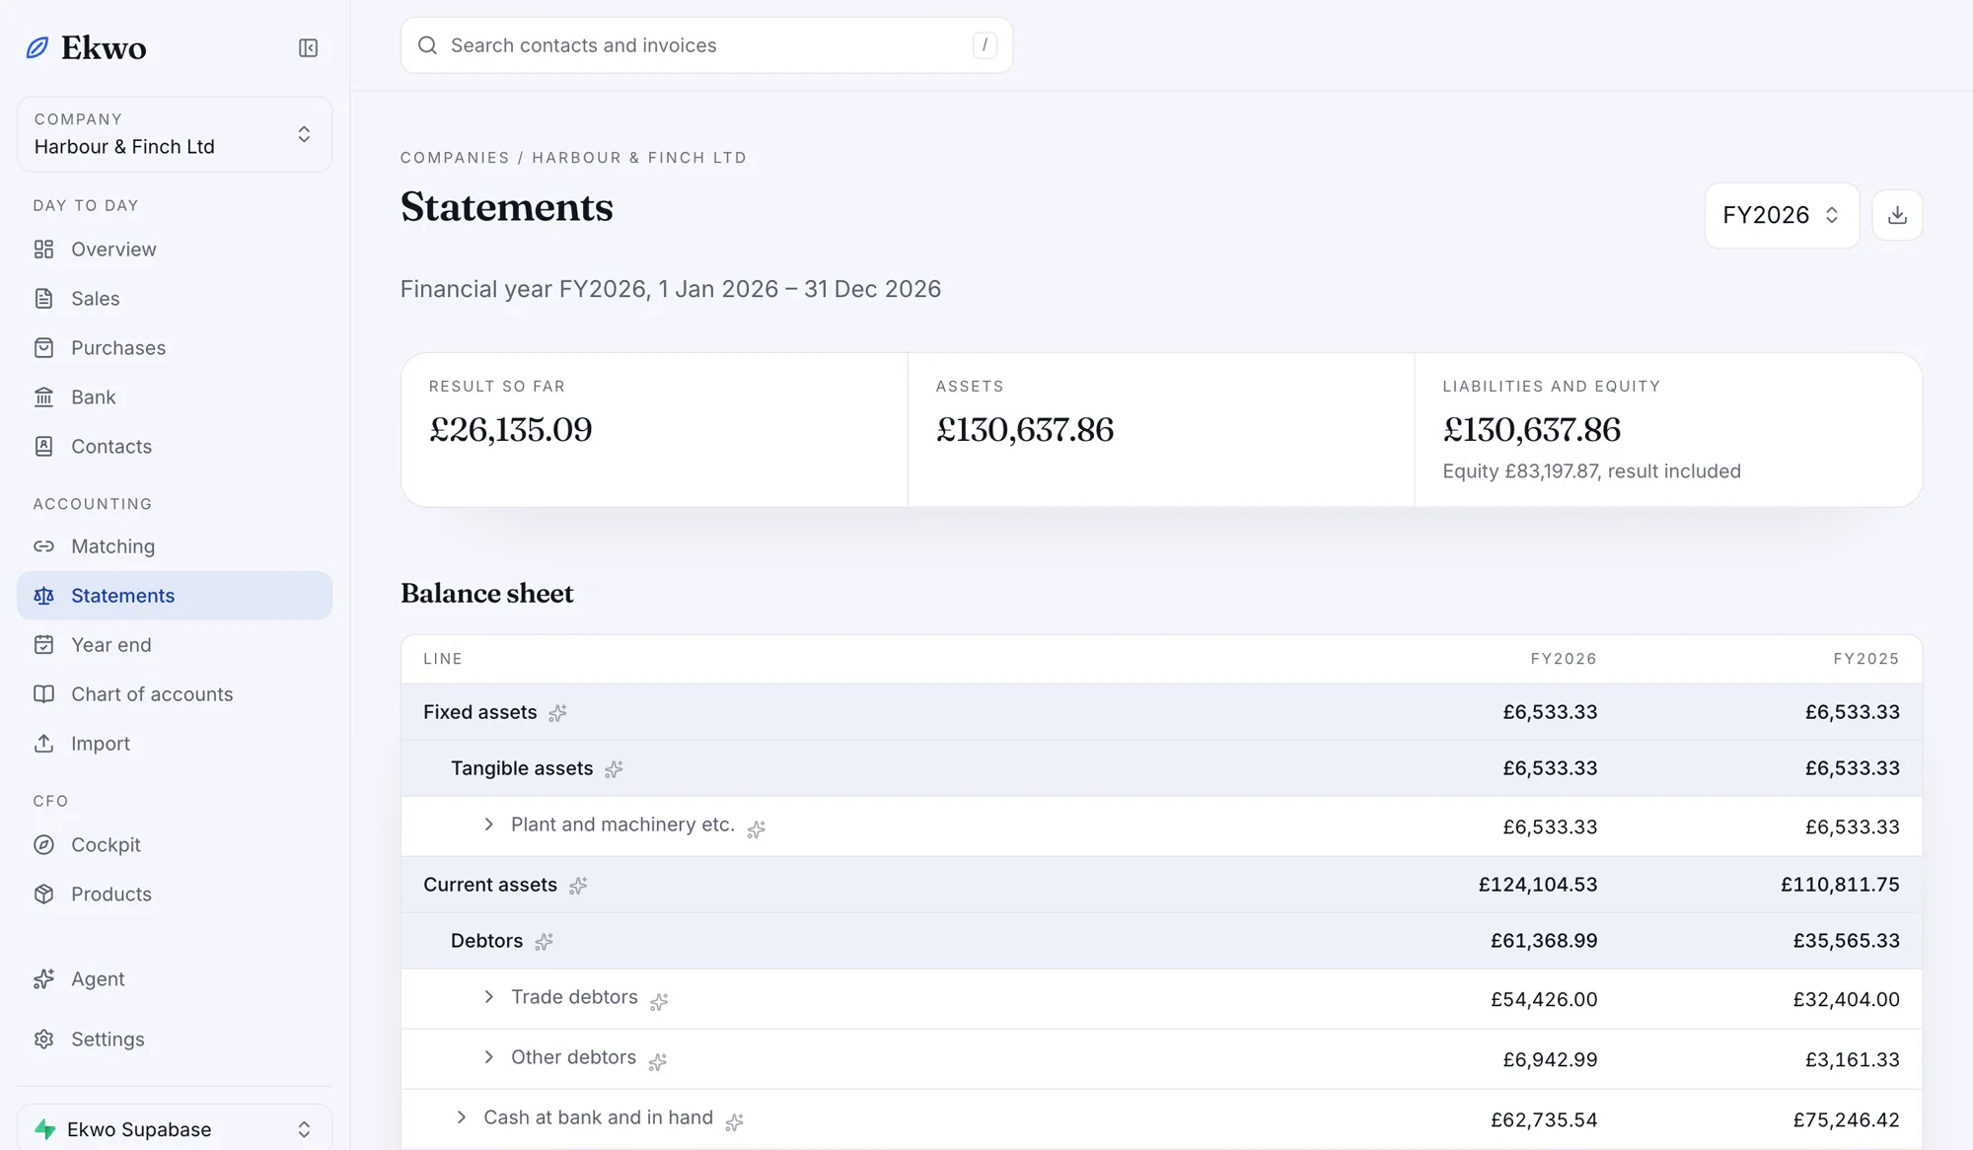Click the Equity £83,197.87 result included text
This screenshot has height=1150, width=1973.
pyautogui.click(x=1591, y=471)
